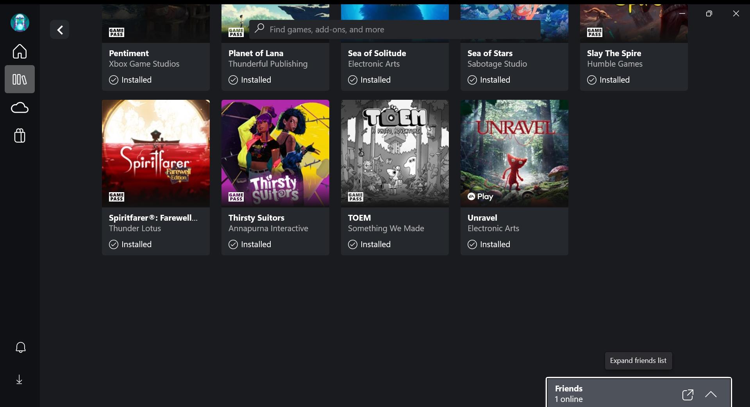The height and width of the screenshot is (407, 750).
Task: Click Game Pass badge on Thirsty Suitors
Action: (236, 197)
